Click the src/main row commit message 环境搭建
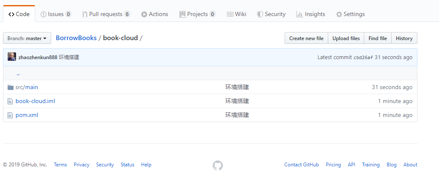 pyautogui.click(x=237, y=87)
